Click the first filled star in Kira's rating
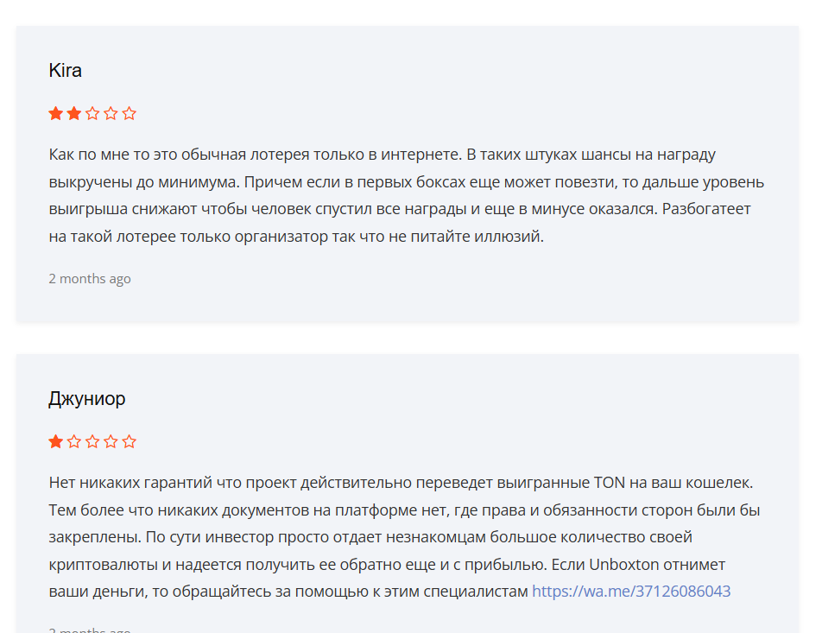This screenshot has height=633, width=822. (56, 113)
